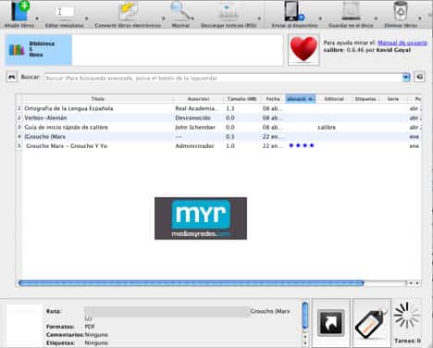
Task: Select the Biblioteca libros button
Action: 39,50
